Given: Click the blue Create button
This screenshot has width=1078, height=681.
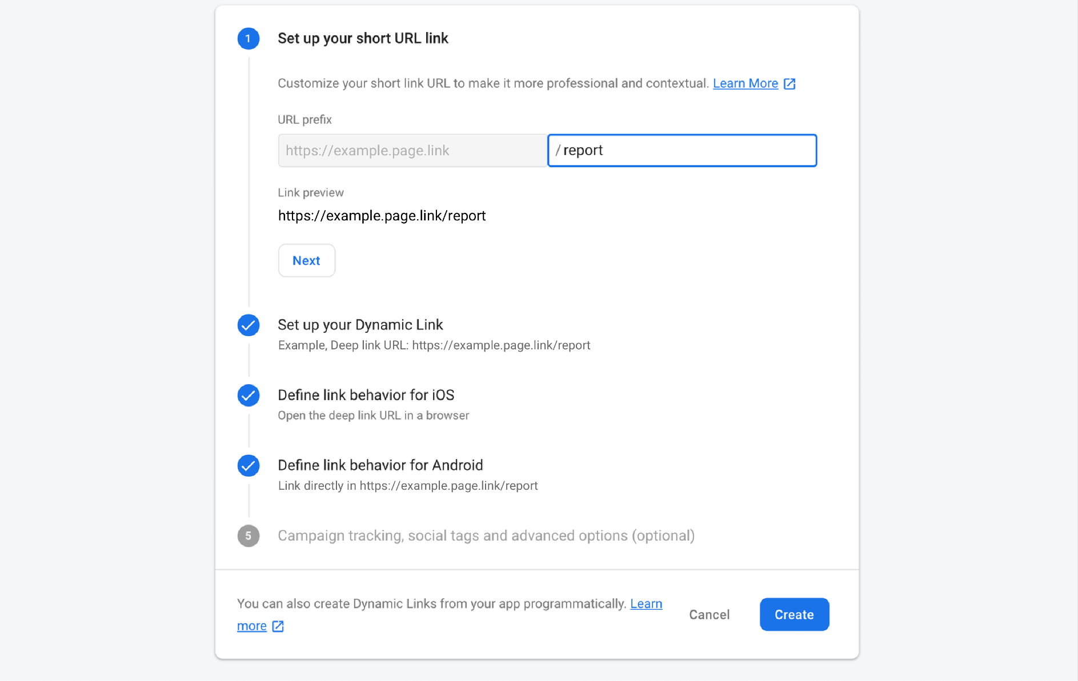Looking at the screenshot, I should click(x=794, y=615).
